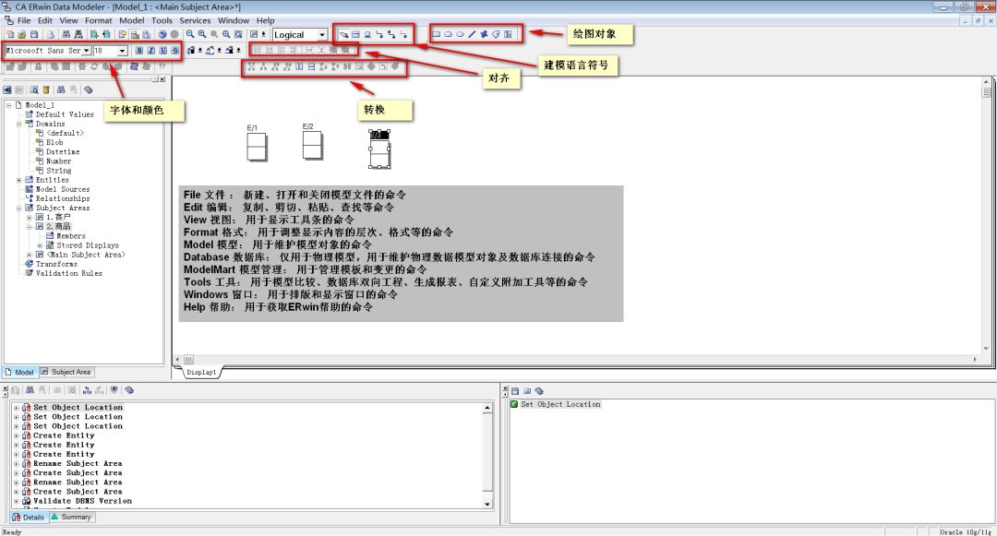The image size is (997, 536).
Task: Open the Model menu
Action: click(132, 20)
